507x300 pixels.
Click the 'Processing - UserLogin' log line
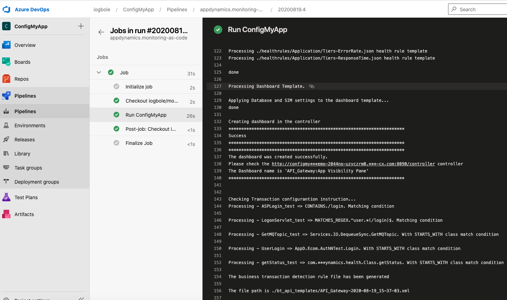tap(344, 249)
